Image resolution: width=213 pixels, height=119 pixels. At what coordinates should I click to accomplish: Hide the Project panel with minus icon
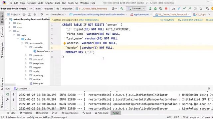pos(47,14)
